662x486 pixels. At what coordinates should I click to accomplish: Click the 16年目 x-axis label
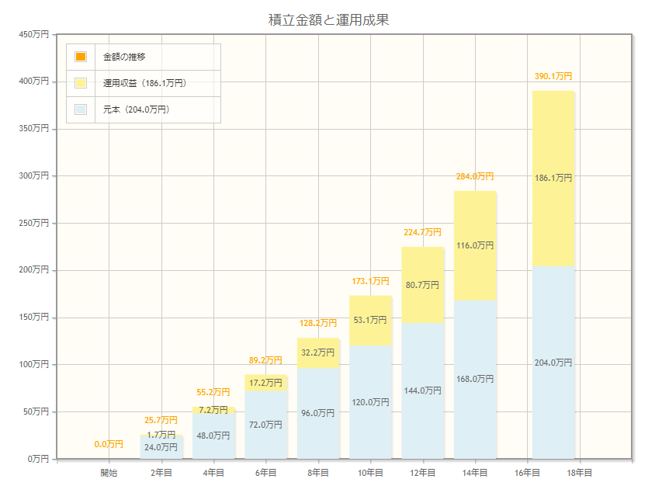[527, 473]
